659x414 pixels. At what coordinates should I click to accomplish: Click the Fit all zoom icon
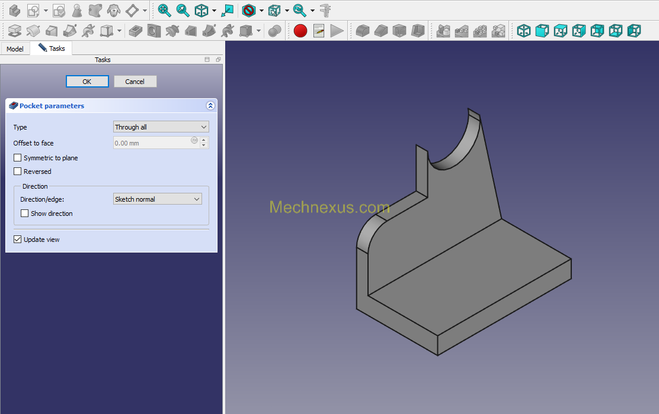coord(164,11)
